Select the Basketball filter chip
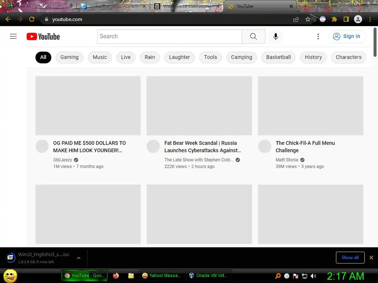 pyautogui.click(x=278, y=57)
